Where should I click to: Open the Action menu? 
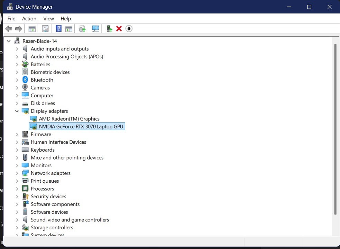click(29, 19)
